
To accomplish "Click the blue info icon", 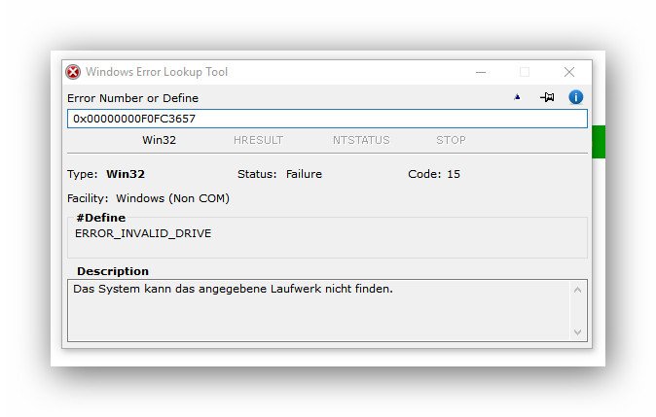I will point(575,97).
